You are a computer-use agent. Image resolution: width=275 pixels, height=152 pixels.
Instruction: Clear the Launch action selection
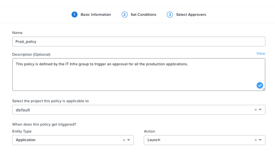tap(256, 140)
